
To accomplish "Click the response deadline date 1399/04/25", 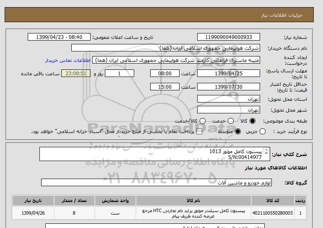I will [x=229, y=73].
